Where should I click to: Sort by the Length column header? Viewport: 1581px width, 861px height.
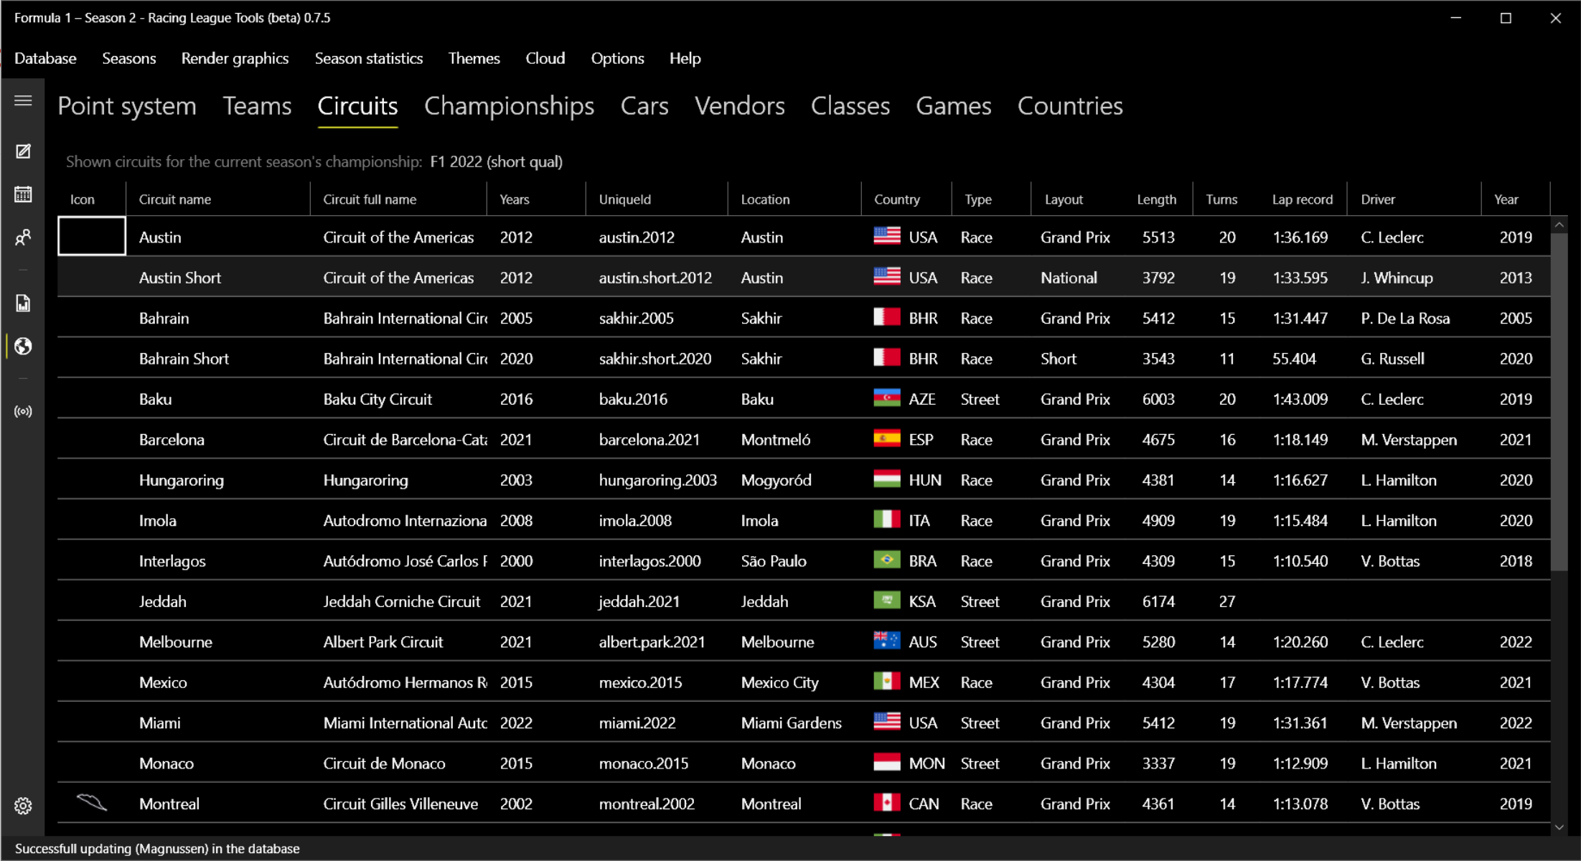[x=1156, y=199]
